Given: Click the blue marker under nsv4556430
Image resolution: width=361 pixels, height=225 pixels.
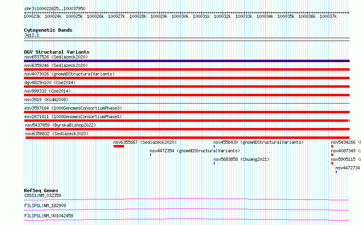Looking at the screenshot, I should tap(214, 146).
